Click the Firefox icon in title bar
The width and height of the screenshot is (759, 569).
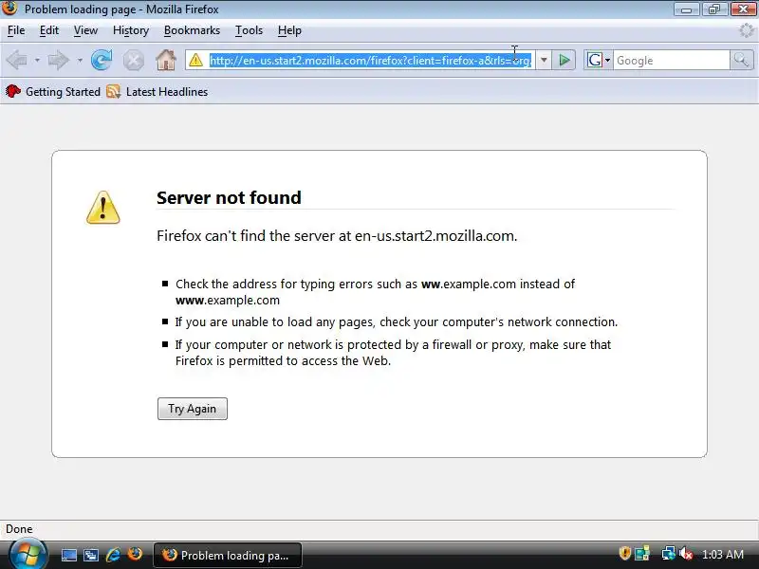click(x=9, y=9)
